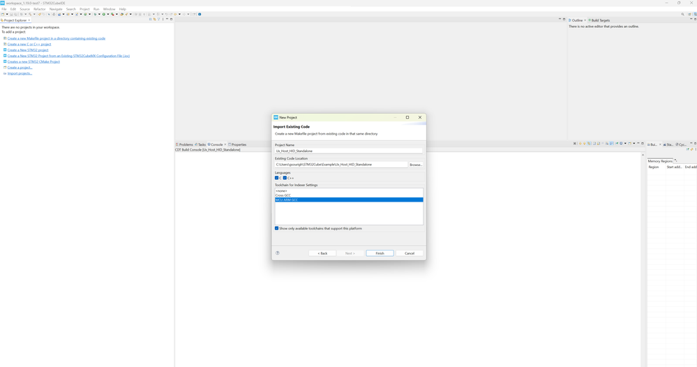Switch to the Tasks tab
This screenshot has width=697, height=367.
[200, 144]
